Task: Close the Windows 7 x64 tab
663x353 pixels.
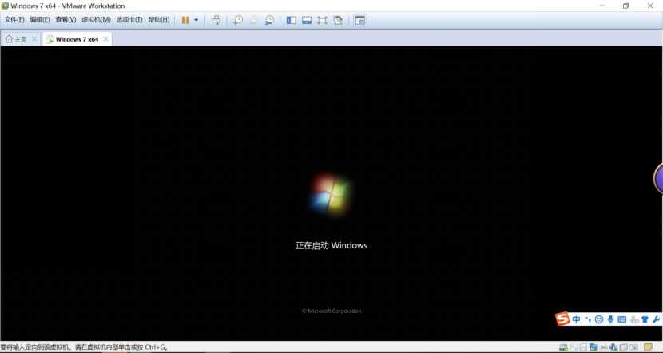Action: click(x=105, y=39)
